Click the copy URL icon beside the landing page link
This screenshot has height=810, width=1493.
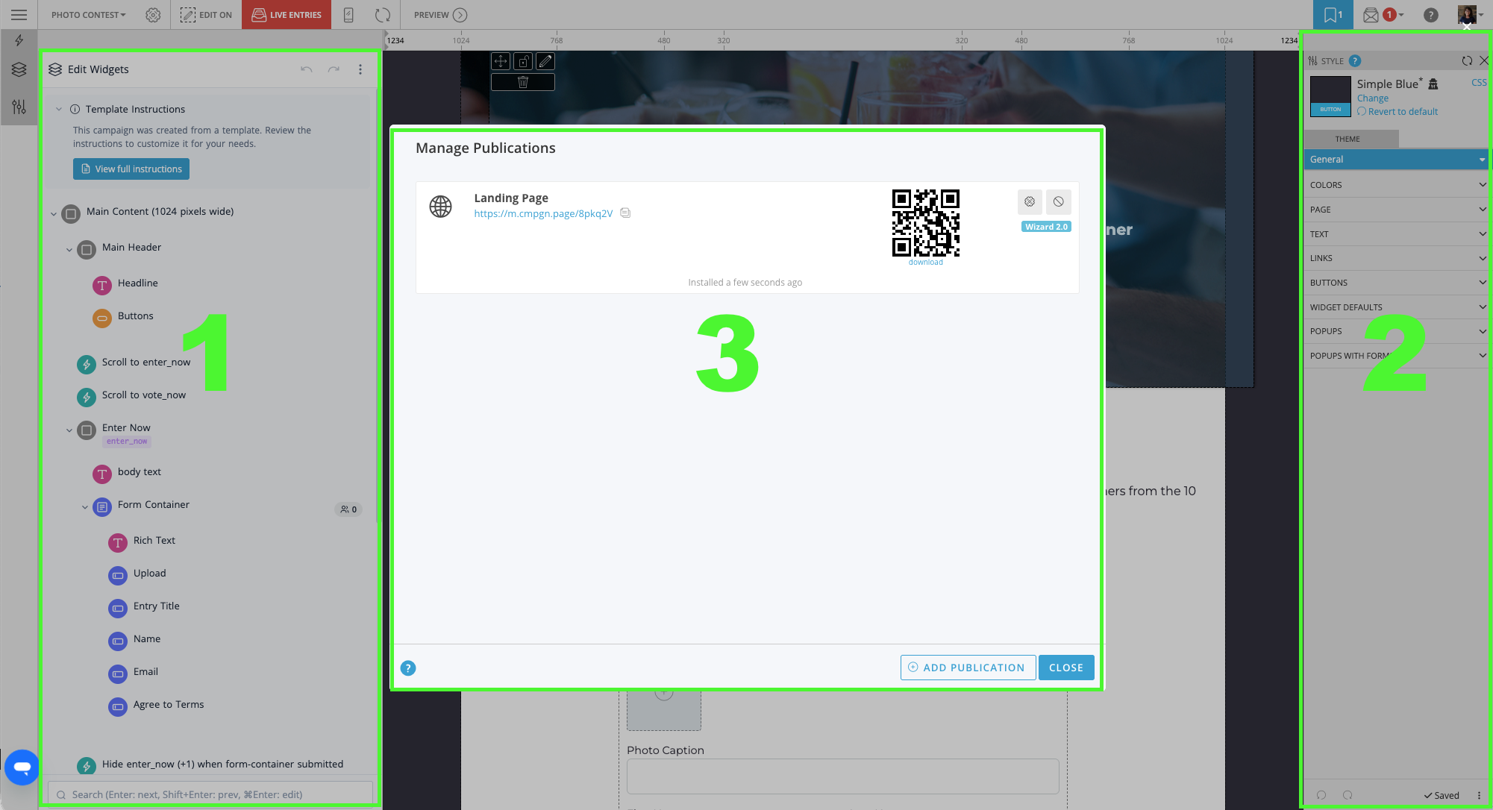625,213
